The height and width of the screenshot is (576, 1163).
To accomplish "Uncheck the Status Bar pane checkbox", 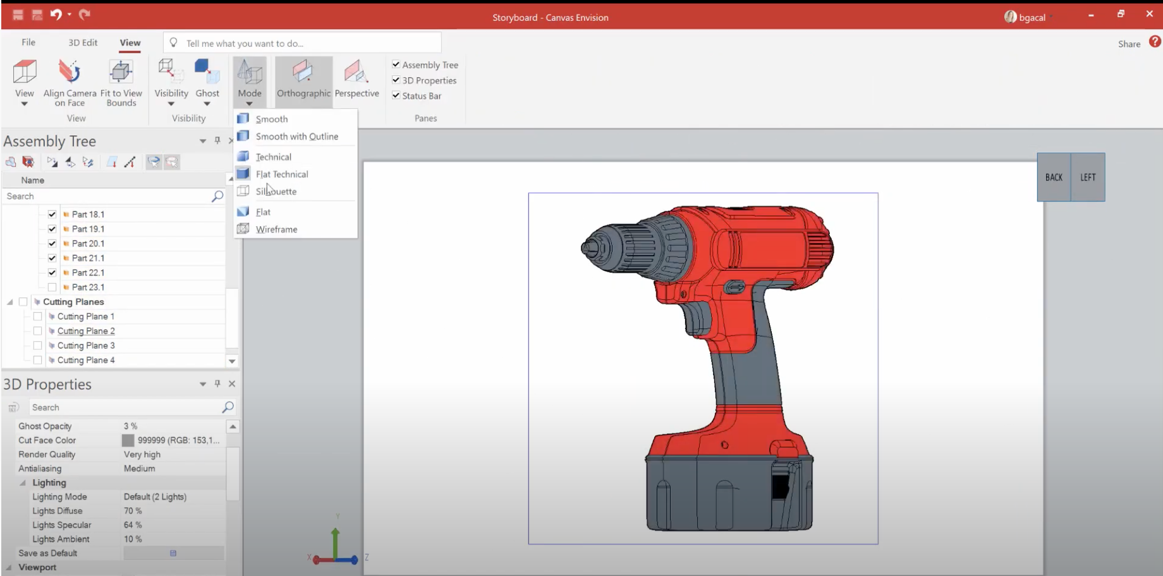I will pyautogui.click(x=396, y=95).
